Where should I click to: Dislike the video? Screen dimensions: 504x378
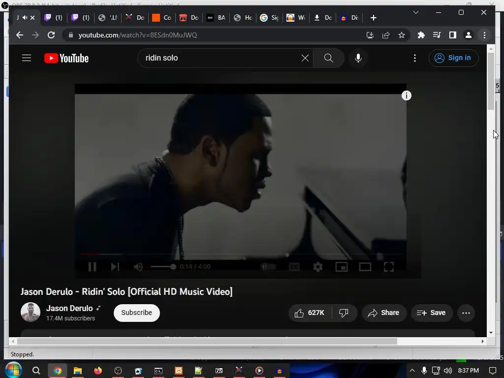tap(344, 313)
